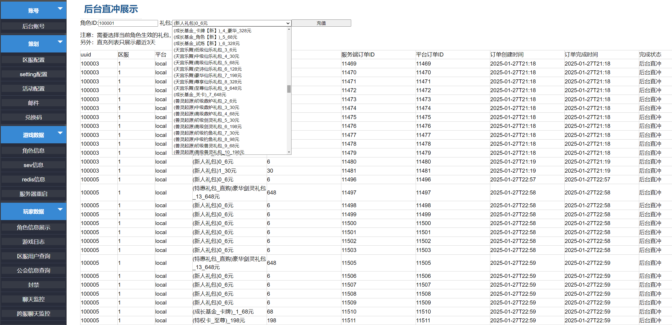Screen dimensions: 672x325
Task: Click the 角色ID input field
Action: tap(128, 23)
